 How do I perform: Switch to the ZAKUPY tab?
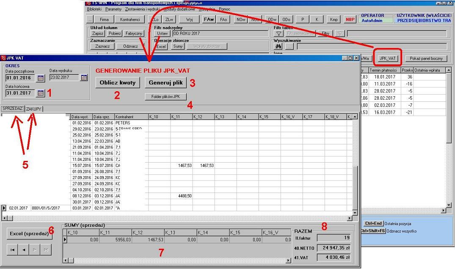(34, 109)
